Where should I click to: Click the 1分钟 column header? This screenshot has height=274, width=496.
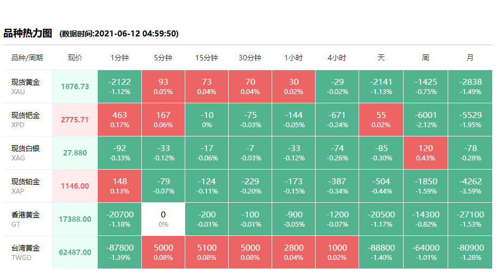click(x=120, y=58)
